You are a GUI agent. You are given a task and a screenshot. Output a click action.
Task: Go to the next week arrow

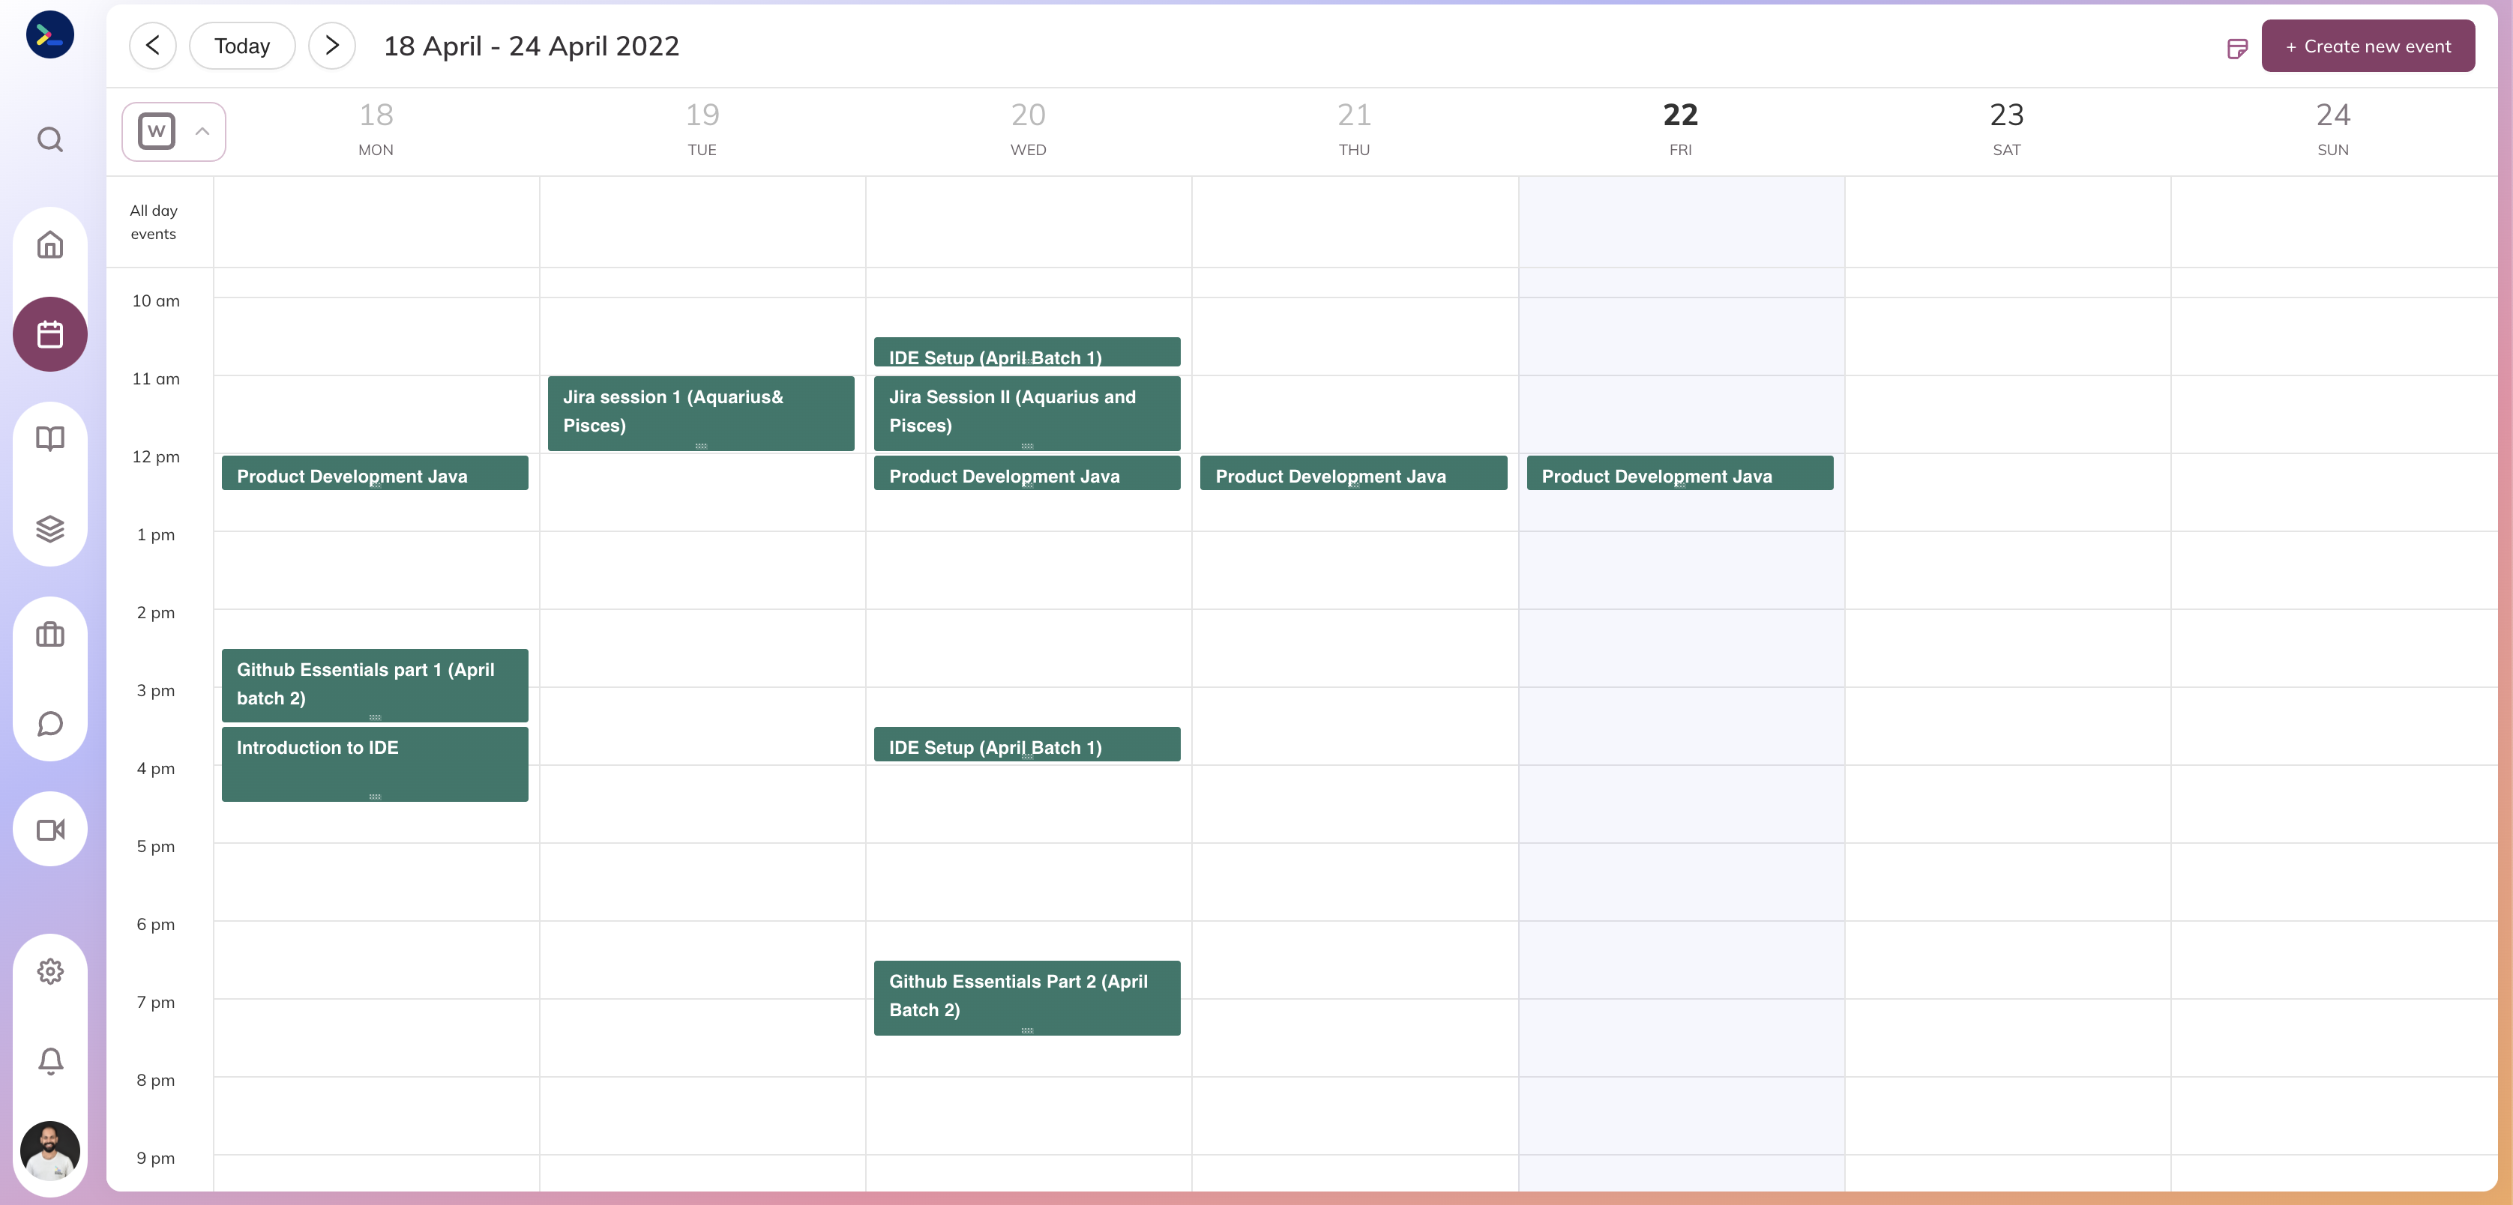coord(331,46)
